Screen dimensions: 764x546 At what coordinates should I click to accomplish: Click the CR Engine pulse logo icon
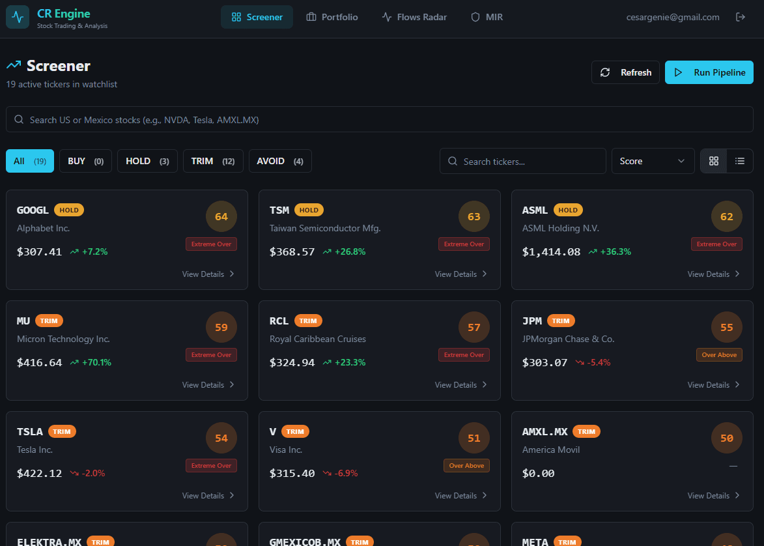click(x=18, y=17)
